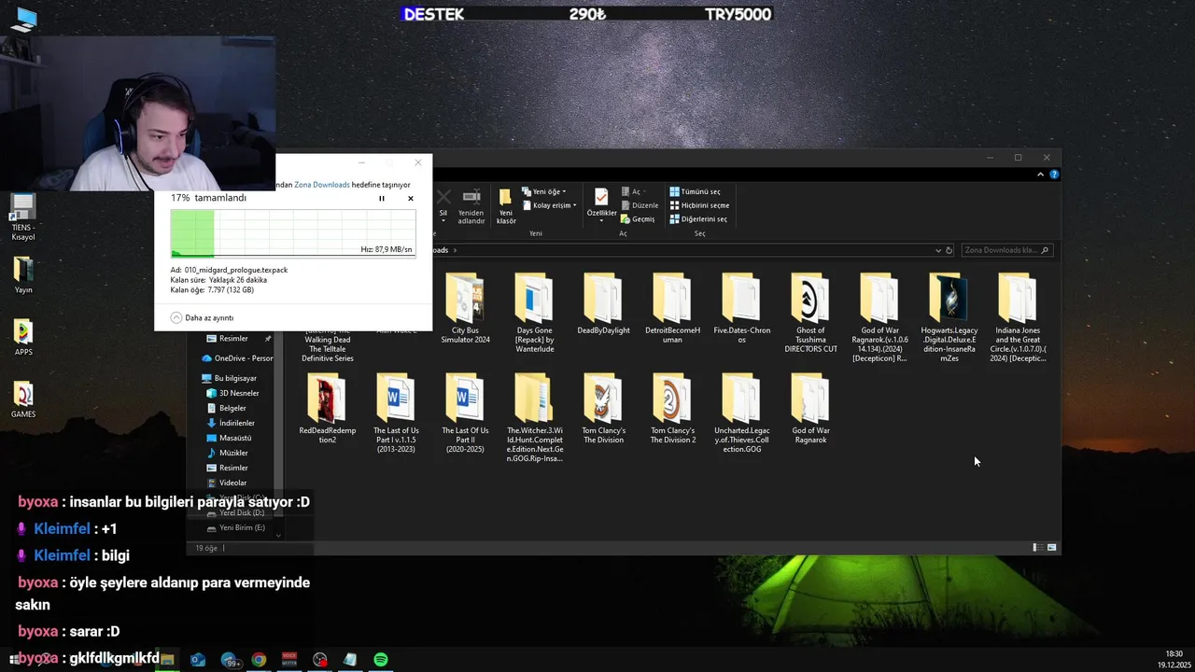Select the City Bus Simulator 2024 folder
This screenshot has height=672, width=1195.
coord(465,309)
